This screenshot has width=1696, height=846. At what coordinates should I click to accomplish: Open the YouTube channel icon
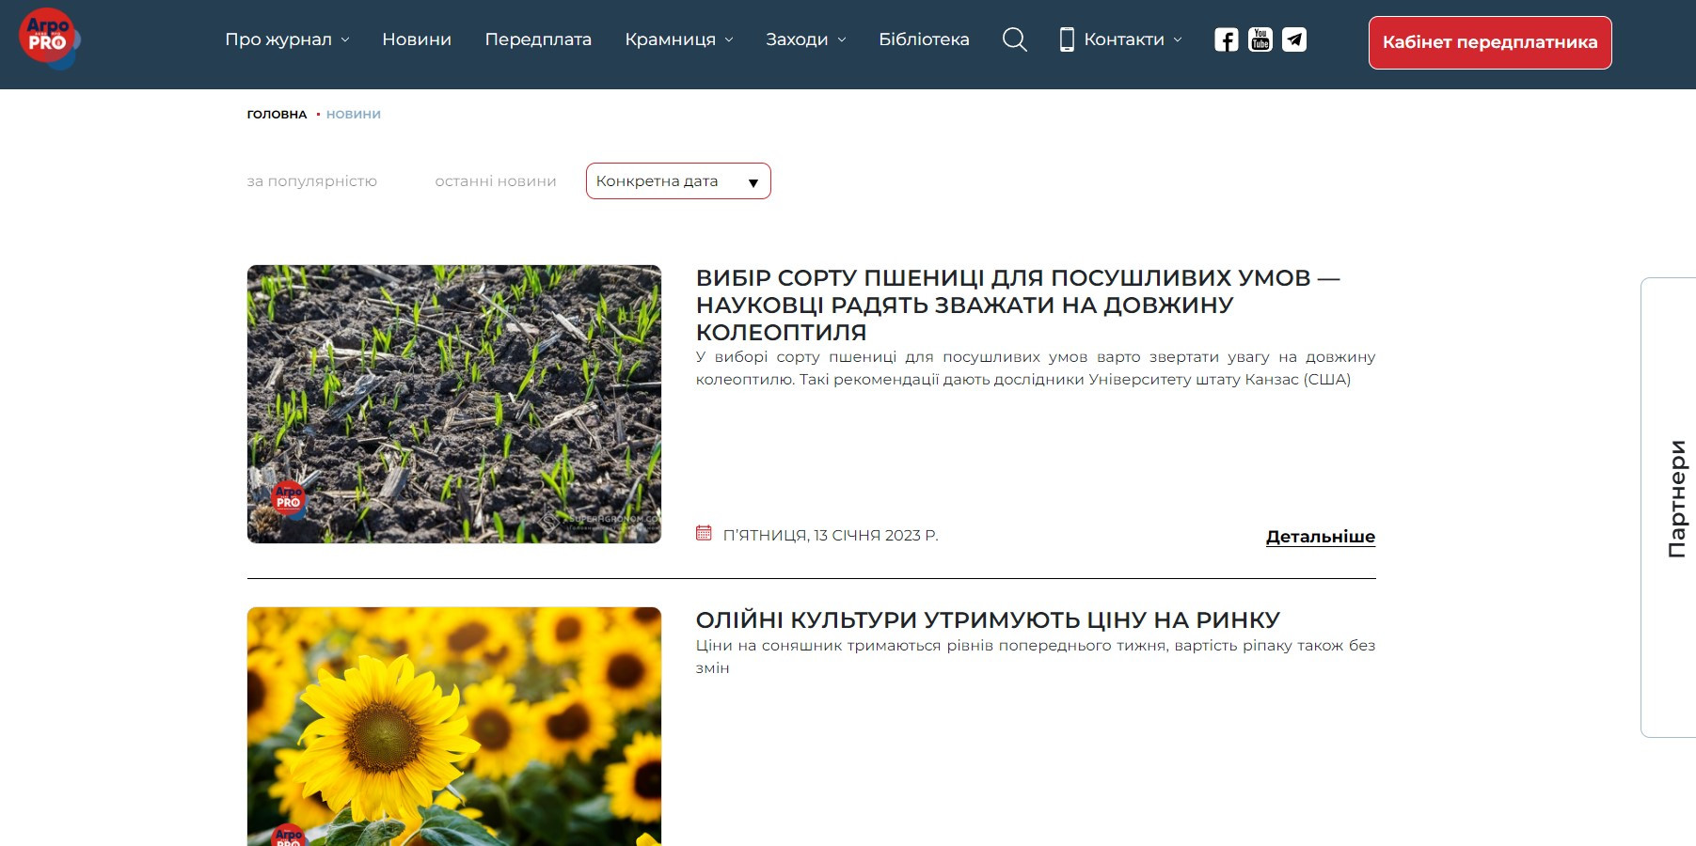click(x=1260, y=39)
